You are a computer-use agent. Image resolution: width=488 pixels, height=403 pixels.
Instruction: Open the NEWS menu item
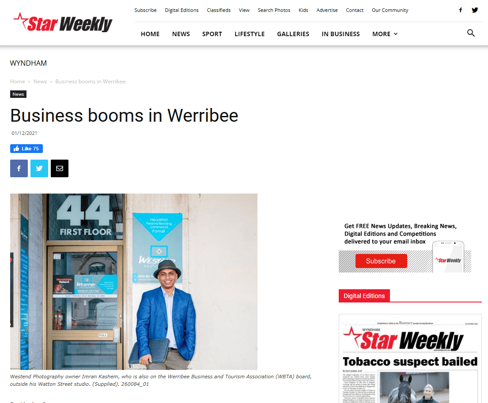click(181, 34)
